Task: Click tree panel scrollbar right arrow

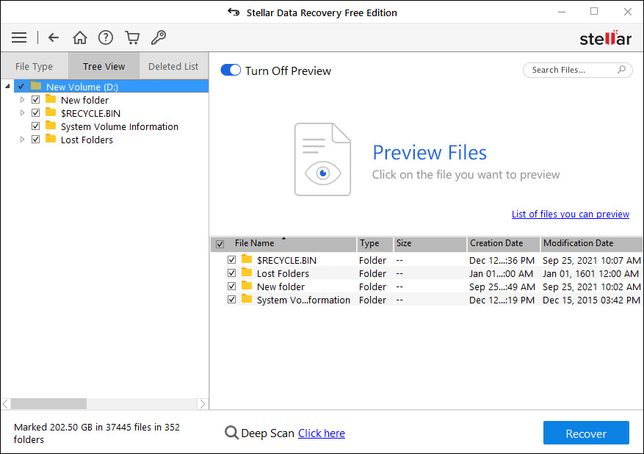Action: click(203, 404)
